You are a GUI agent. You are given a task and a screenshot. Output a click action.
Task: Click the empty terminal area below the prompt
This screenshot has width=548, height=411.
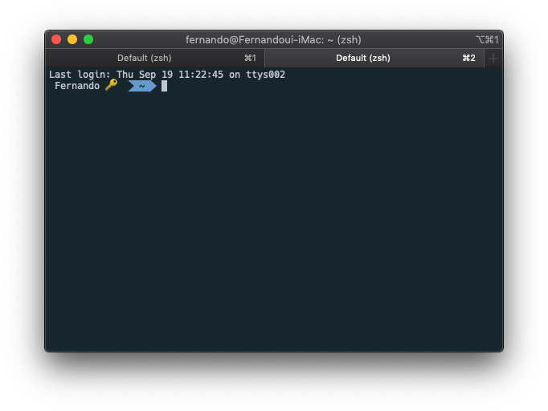[x=273, y=225]
